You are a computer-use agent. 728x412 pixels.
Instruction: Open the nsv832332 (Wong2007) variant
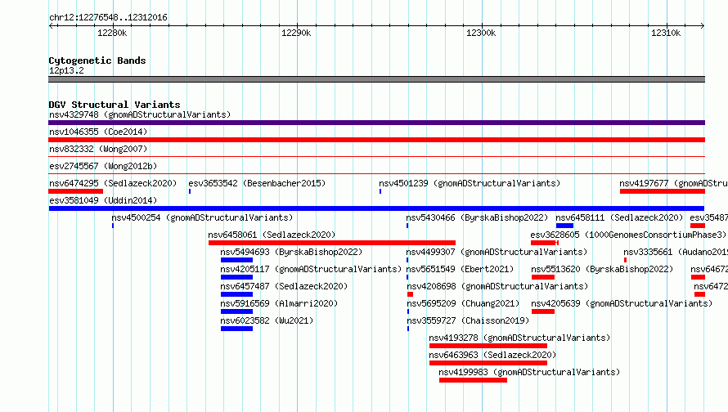(98, 149)
